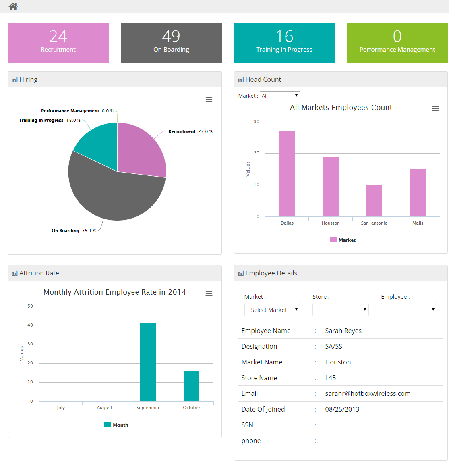Click the Training in Progress tile
The height and width of the screenshot is (462, 449).
284,43
